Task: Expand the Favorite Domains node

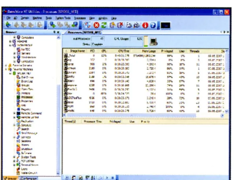Action: (6, 65)
